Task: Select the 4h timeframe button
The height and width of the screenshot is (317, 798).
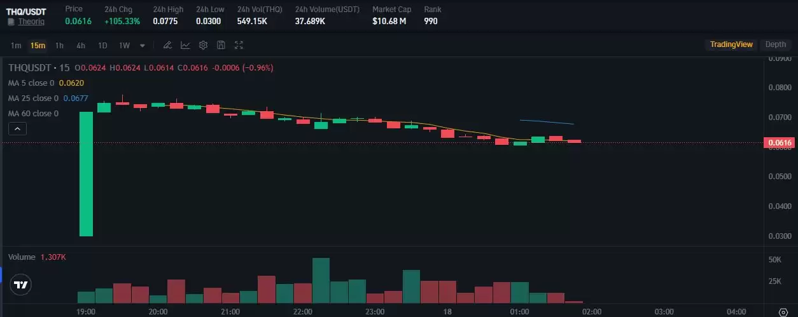Action: pyautogui.click(x=81, y=45)
